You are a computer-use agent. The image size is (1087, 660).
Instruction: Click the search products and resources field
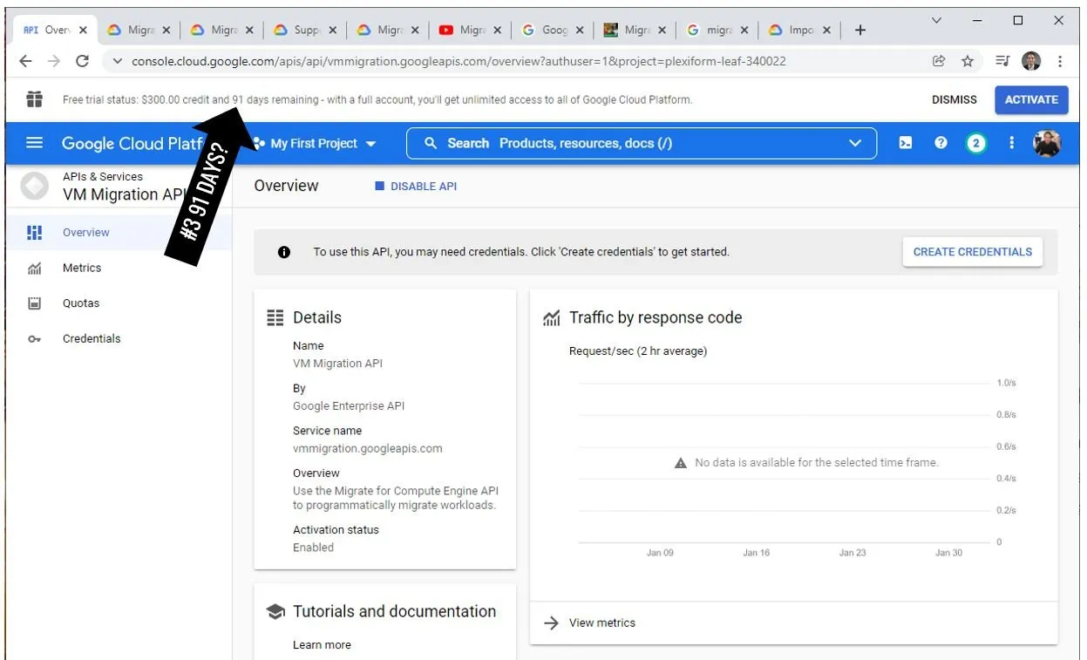pyautogui.click(x=641, y=143)
